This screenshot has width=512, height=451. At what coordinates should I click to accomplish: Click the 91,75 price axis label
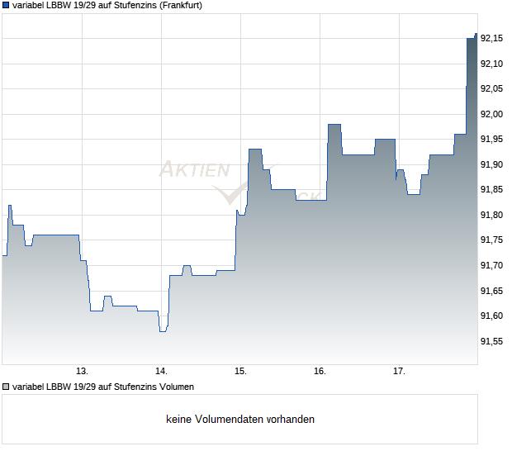coord(491,240)
